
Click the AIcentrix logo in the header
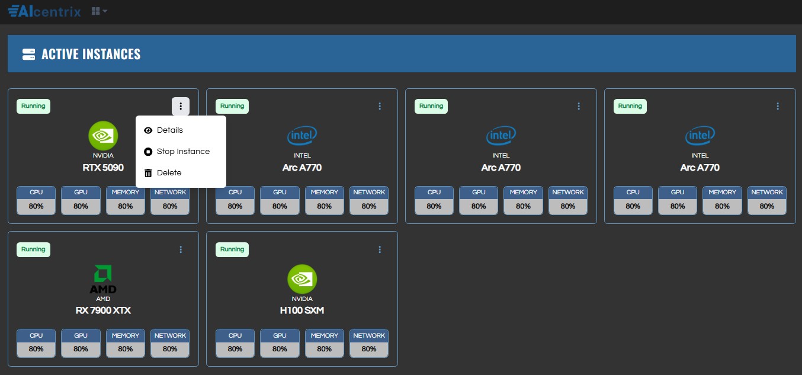point(44,11)
